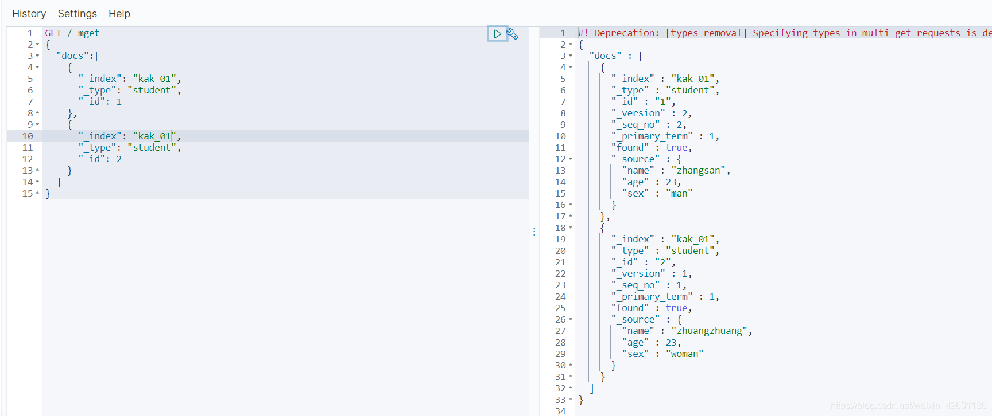Click the pane resize handle between editors

click(x=534, y=231)
